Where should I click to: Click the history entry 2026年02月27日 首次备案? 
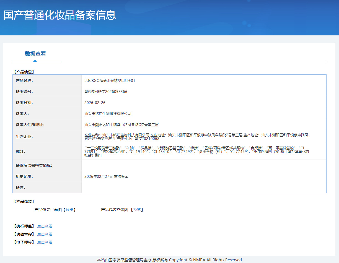click(106, 176)
